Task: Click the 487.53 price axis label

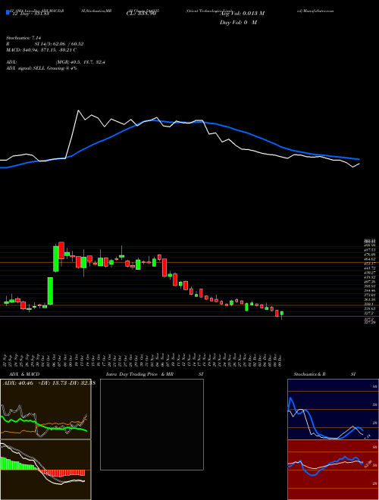Action: 370,250
